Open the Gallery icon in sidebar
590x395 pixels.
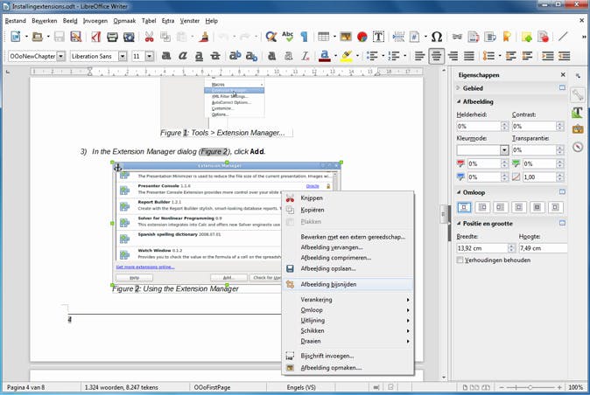(x=578, y=130)
